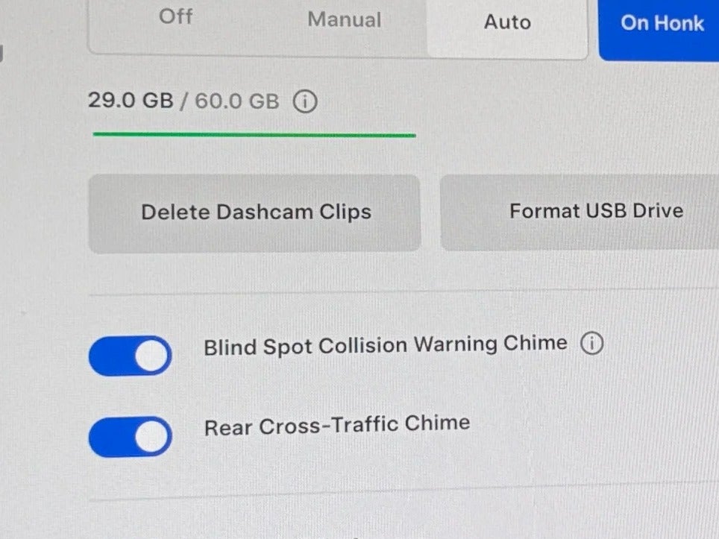This screenshot has width=719, height=539.
Task: Click the slash between storage values
Action: pos(184,101)
